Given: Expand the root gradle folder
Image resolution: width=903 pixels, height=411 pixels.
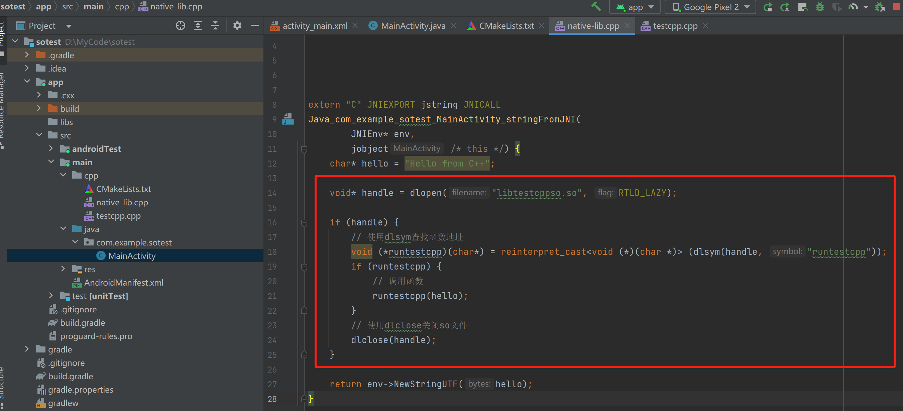Looking at the screenshot, I should 27,349.
